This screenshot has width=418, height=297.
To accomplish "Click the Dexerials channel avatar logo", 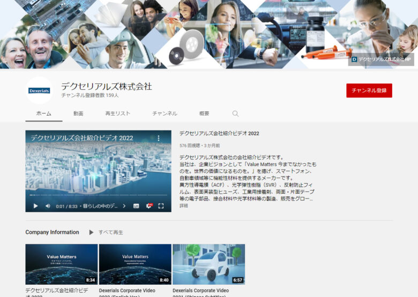I will point(39,90).
